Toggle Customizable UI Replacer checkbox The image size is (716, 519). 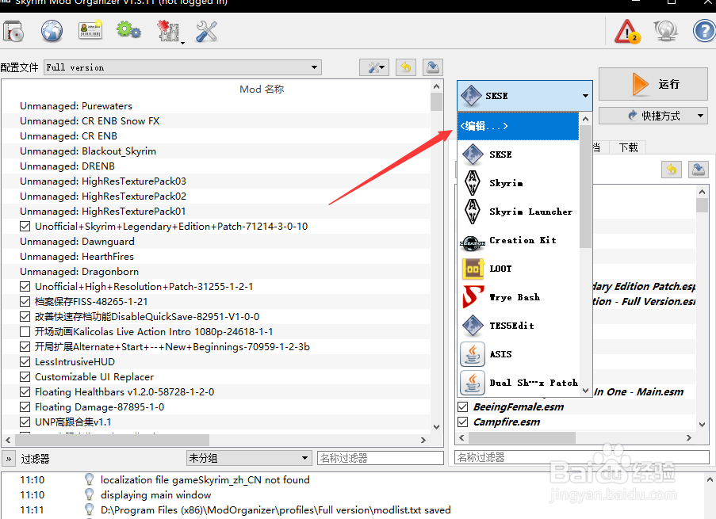click(25, 377)
